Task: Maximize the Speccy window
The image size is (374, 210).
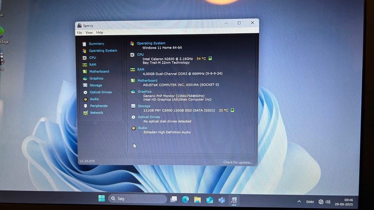Action: tap(239, 23)
